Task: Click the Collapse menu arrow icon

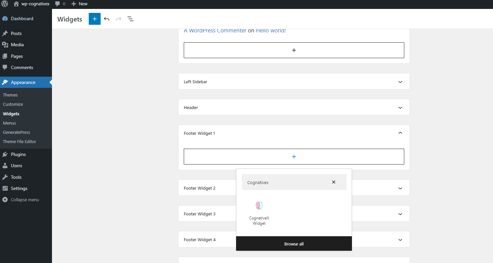Action: (x=5, y=200)
